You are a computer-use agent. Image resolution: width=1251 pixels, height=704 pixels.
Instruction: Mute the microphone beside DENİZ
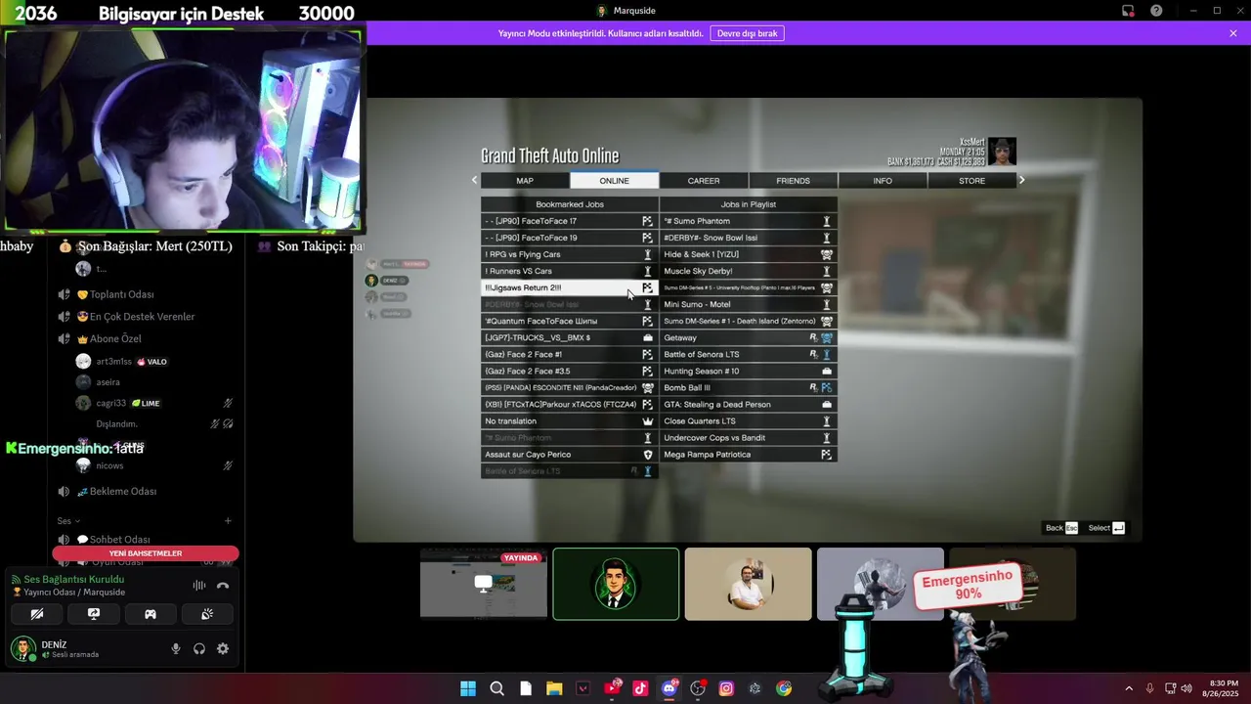(x=176, y=648)
